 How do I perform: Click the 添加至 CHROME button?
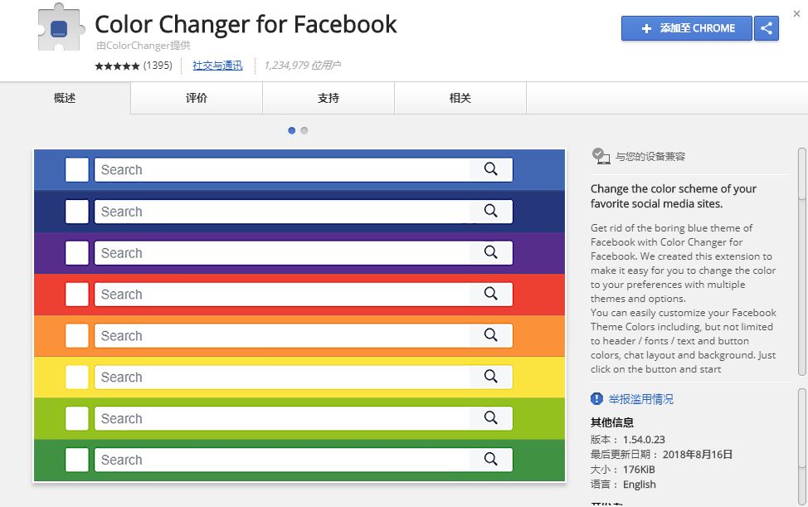[686, 28]
